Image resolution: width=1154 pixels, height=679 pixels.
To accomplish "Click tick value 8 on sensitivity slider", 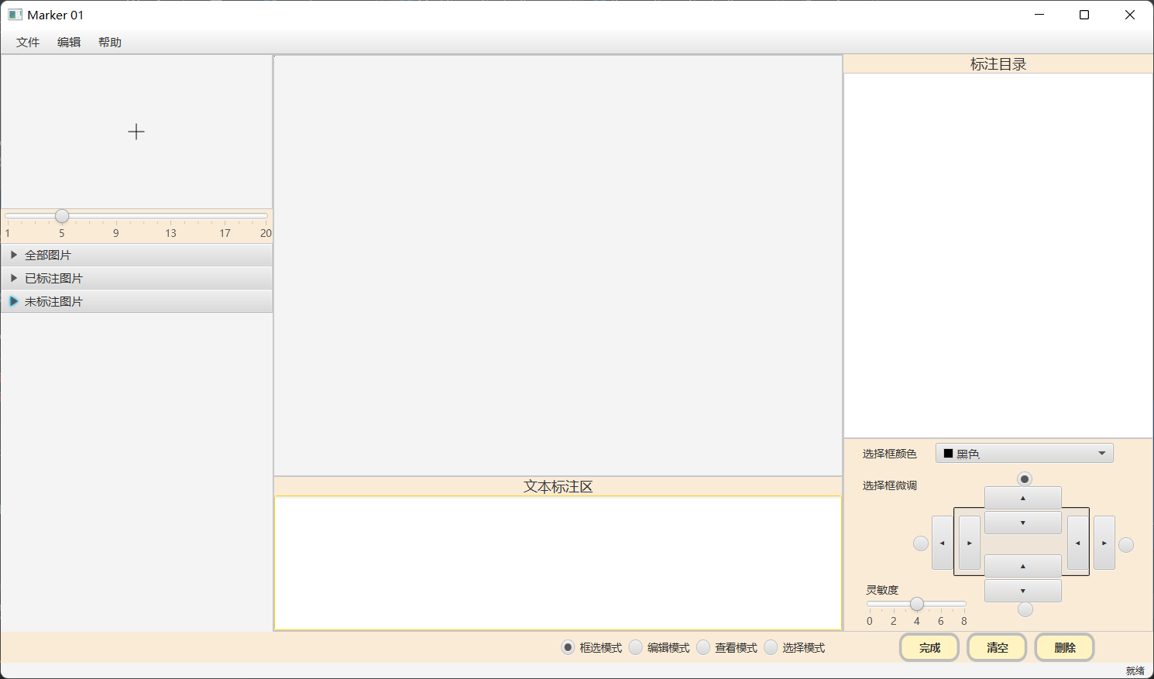I will point(964,621).
